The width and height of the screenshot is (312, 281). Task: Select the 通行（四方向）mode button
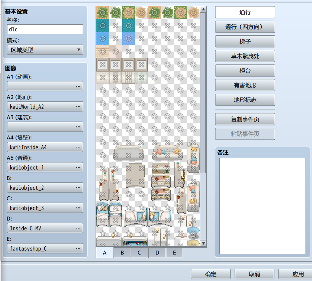(x=245, y=27)
